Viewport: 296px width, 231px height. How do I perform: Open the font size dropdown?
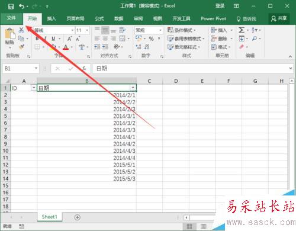87,30
